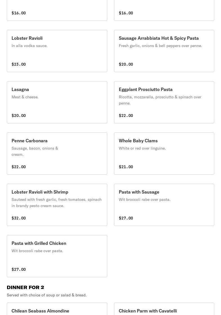Click the "In alla vodka sauce" description
The image size is (221, 315).
tap(30, 46)
